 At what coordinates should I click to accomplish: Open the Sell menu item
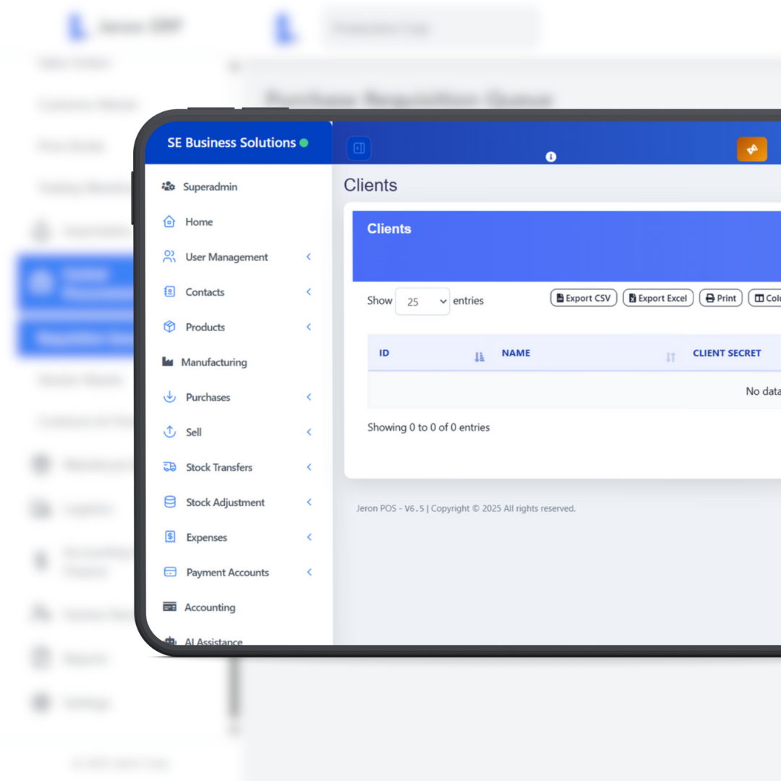[194, 432]
